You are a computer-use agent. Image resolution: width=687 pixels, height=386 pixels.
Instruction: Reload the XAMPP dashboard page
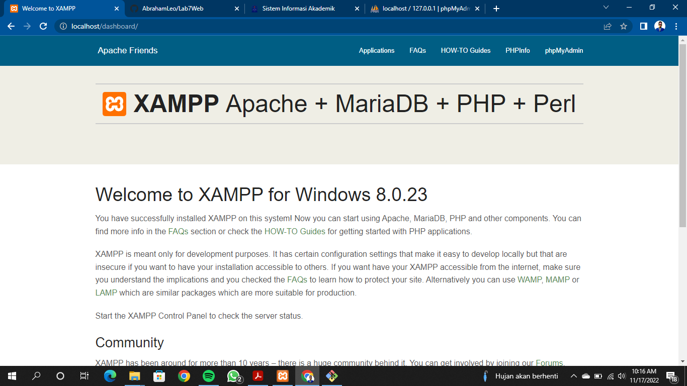pos(43,26)
